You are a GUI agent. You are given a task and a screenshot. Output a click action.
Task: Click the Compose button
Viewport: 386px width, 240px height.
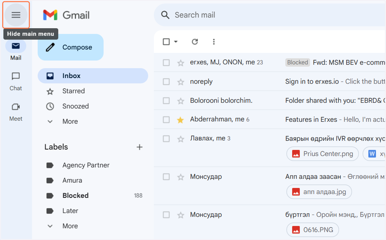tap(71, 47)
